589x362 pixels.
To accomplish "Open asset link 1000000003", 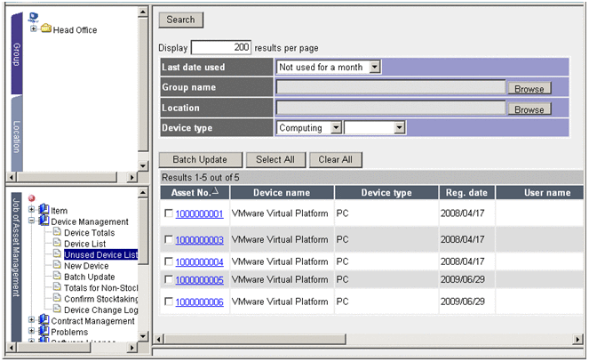I will coord(199,240).
